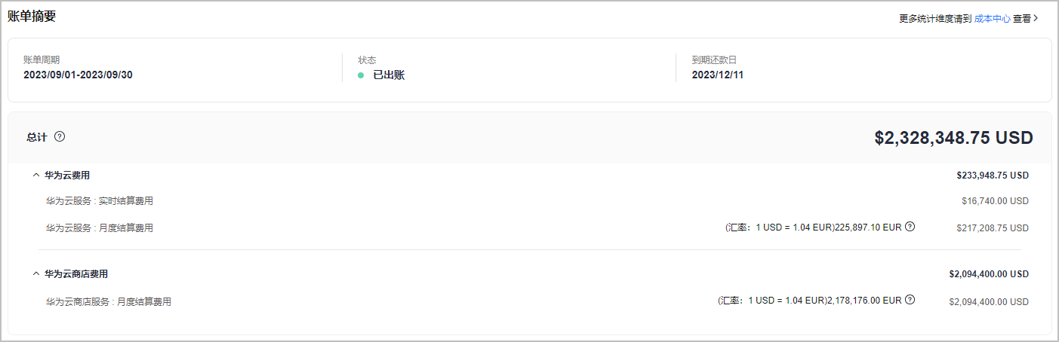1059x342 pixels.
Task: Click the 华为云服务: 实时结算费用 row label
Action: [x=100, y=201]
